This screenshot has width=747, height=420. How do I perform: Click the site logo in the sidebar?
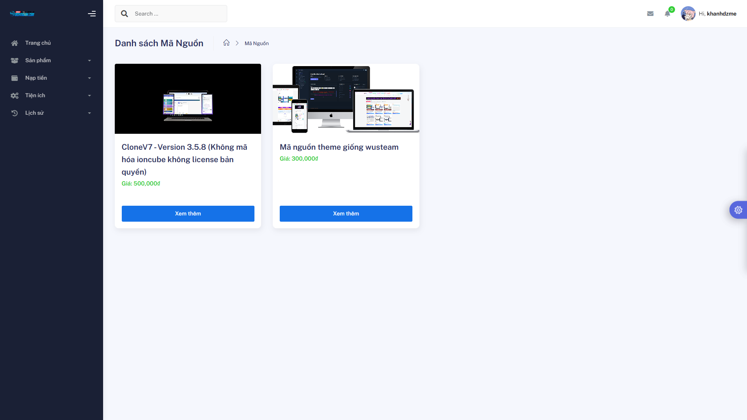tap(22, 14)
